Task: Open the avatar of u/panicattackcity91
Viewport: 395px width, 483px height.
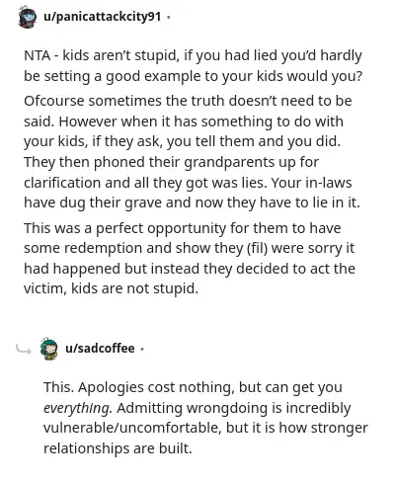Action: coord(27,17)
